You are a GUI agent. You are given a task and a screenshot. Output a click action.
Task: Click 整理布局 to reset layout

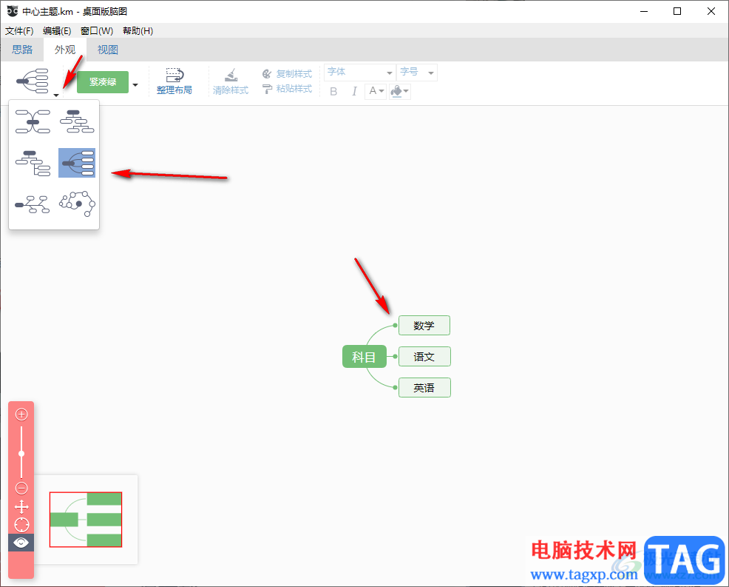point(174,81)
